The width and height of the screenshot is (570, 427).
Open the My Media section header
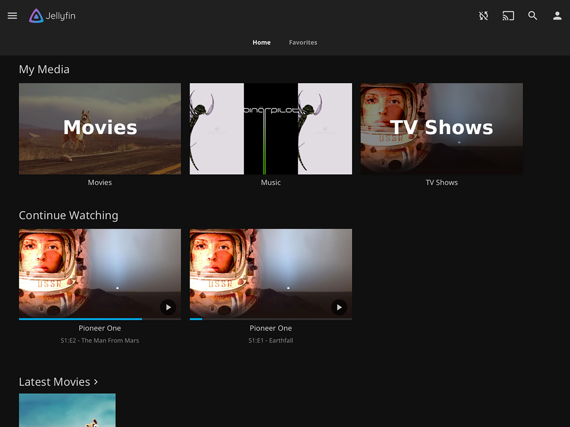point(44,69)
